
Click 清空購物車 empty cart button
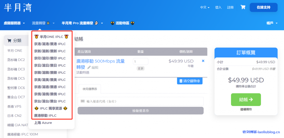pyautogui.click(x=190, y=81)
